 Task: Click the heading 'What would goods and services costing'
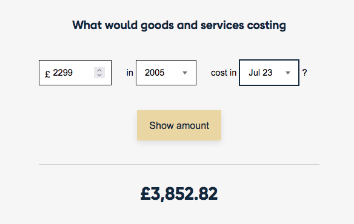pos(179,25)
